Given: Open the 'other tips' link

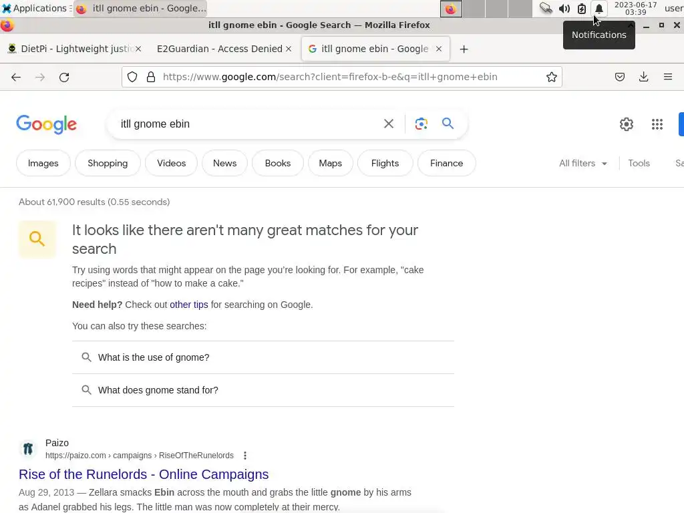Looking at the screenshot, I should point(189,305).
